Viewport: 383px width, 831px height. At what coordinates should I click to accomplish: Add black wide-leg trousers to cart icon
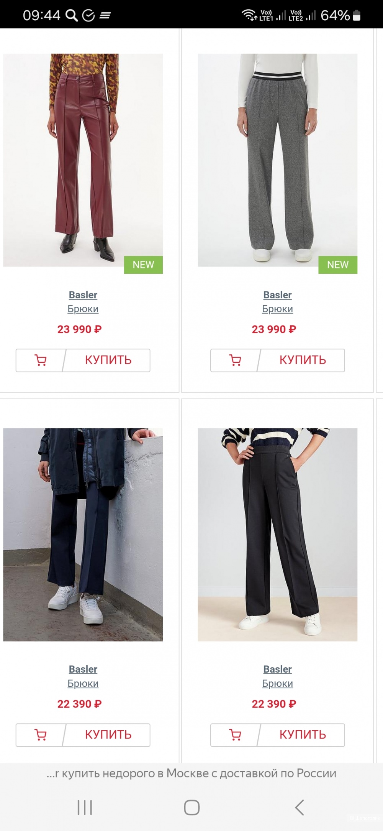[235, 735]
